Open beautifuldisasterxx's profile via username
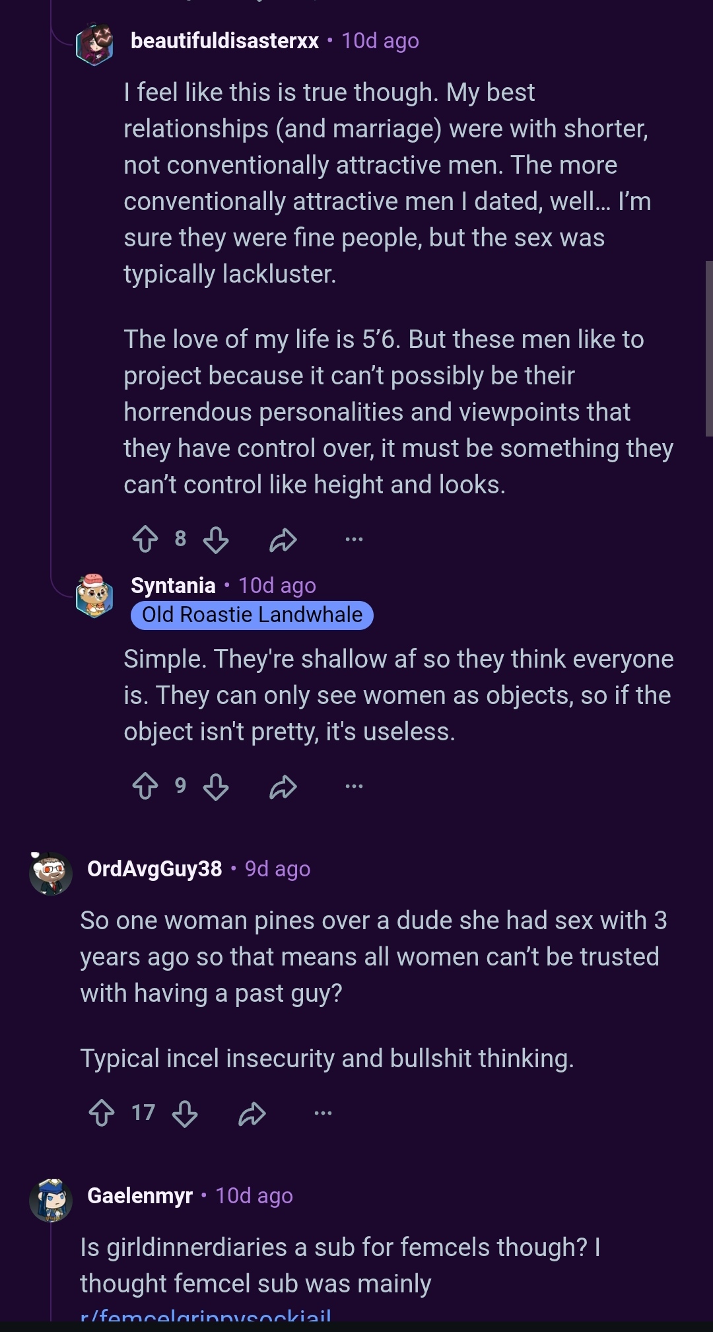713x1332 pixels. pos(224,41)
